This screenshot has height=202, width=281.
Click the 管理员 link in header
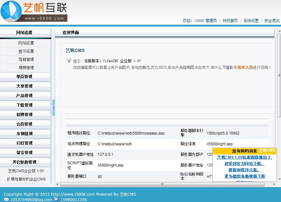(211, 21)
